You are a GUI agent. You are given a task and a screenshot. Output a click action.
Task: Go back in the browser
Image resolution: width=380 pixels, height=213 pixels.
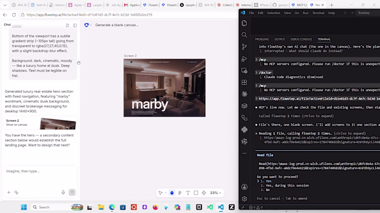[5, 15]
